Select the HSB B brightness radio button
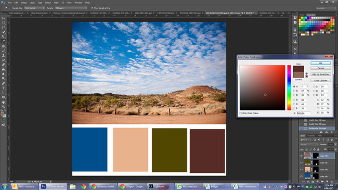Viewport: 338px width, 190px height. pos(294,95)
